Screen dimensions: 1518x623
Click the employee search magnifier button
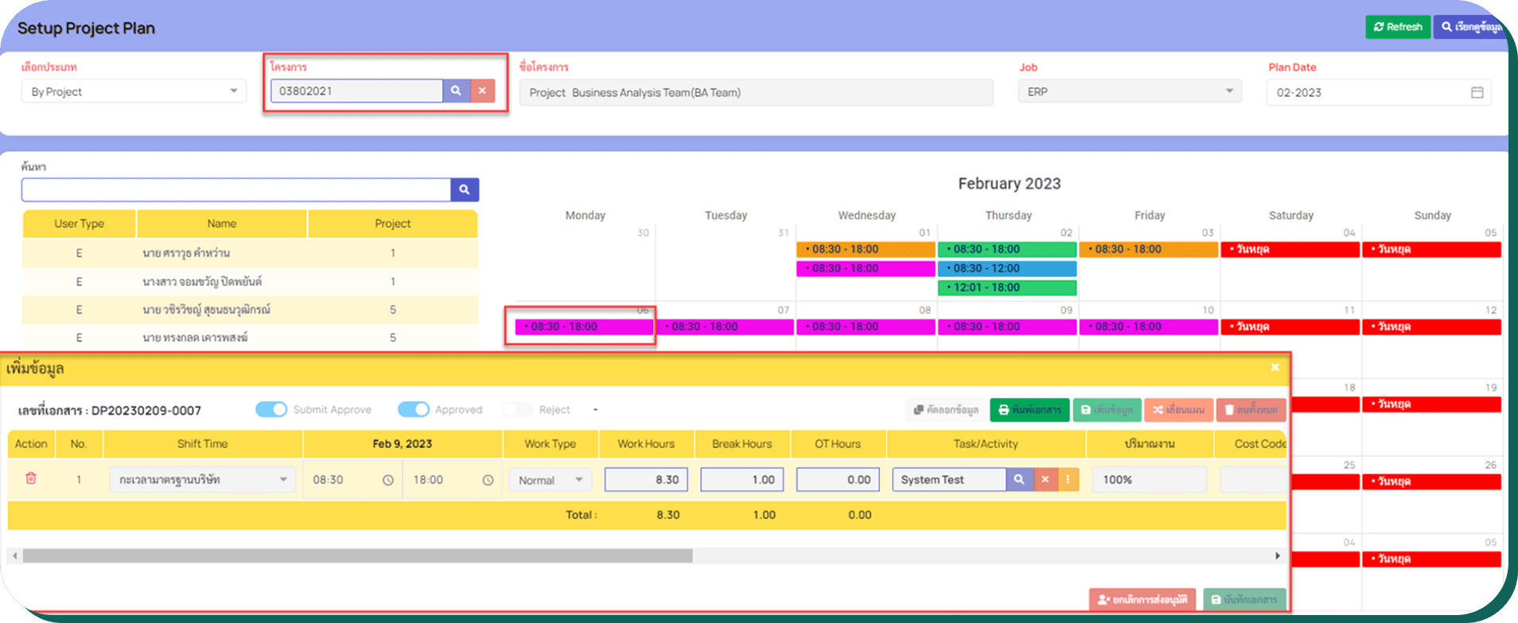(x=465, y=190)
